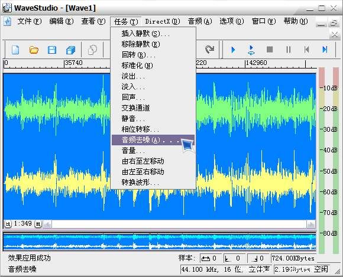Viewport: 343px width, 277px height.
Task: Open the 选项(O) menu
Action: pos(232,21)
